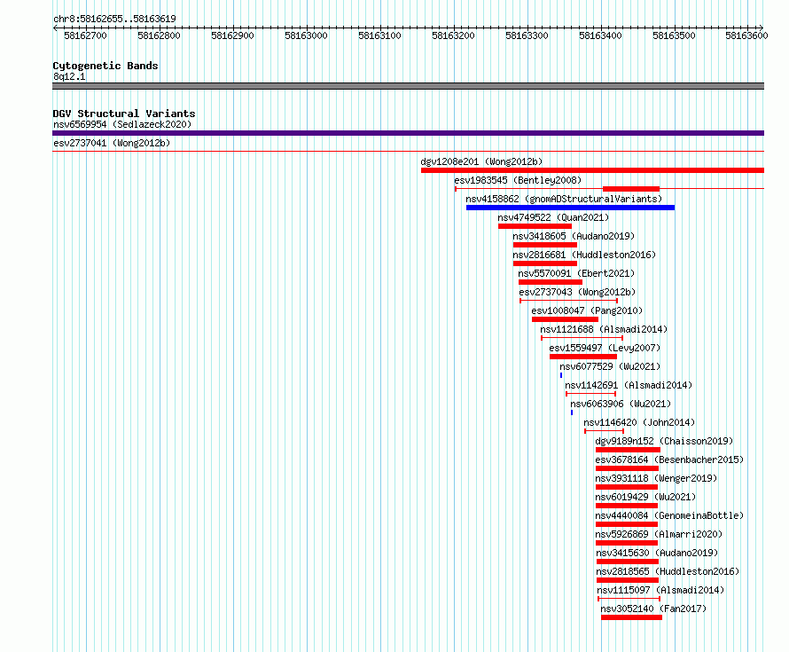Click esv1008047 (Pang2010) label
This screenshot has width=789, height=652.
(x=587, y=310)
